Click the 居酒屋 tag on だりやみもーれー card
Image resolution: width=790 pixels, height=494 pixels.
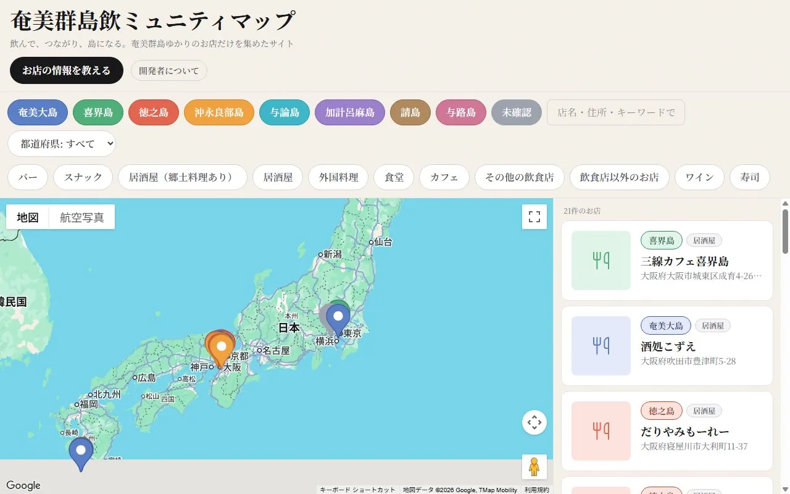pos(704,411)
